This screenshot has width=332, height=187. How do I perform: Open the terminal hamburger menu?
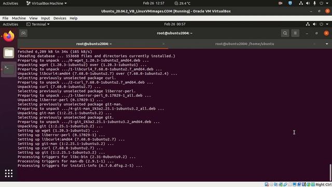click(295, 33)
